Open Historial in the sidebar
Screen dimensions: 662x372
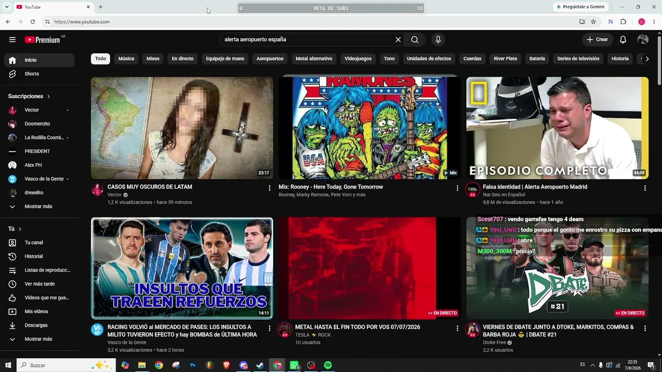tap(39, 256)
